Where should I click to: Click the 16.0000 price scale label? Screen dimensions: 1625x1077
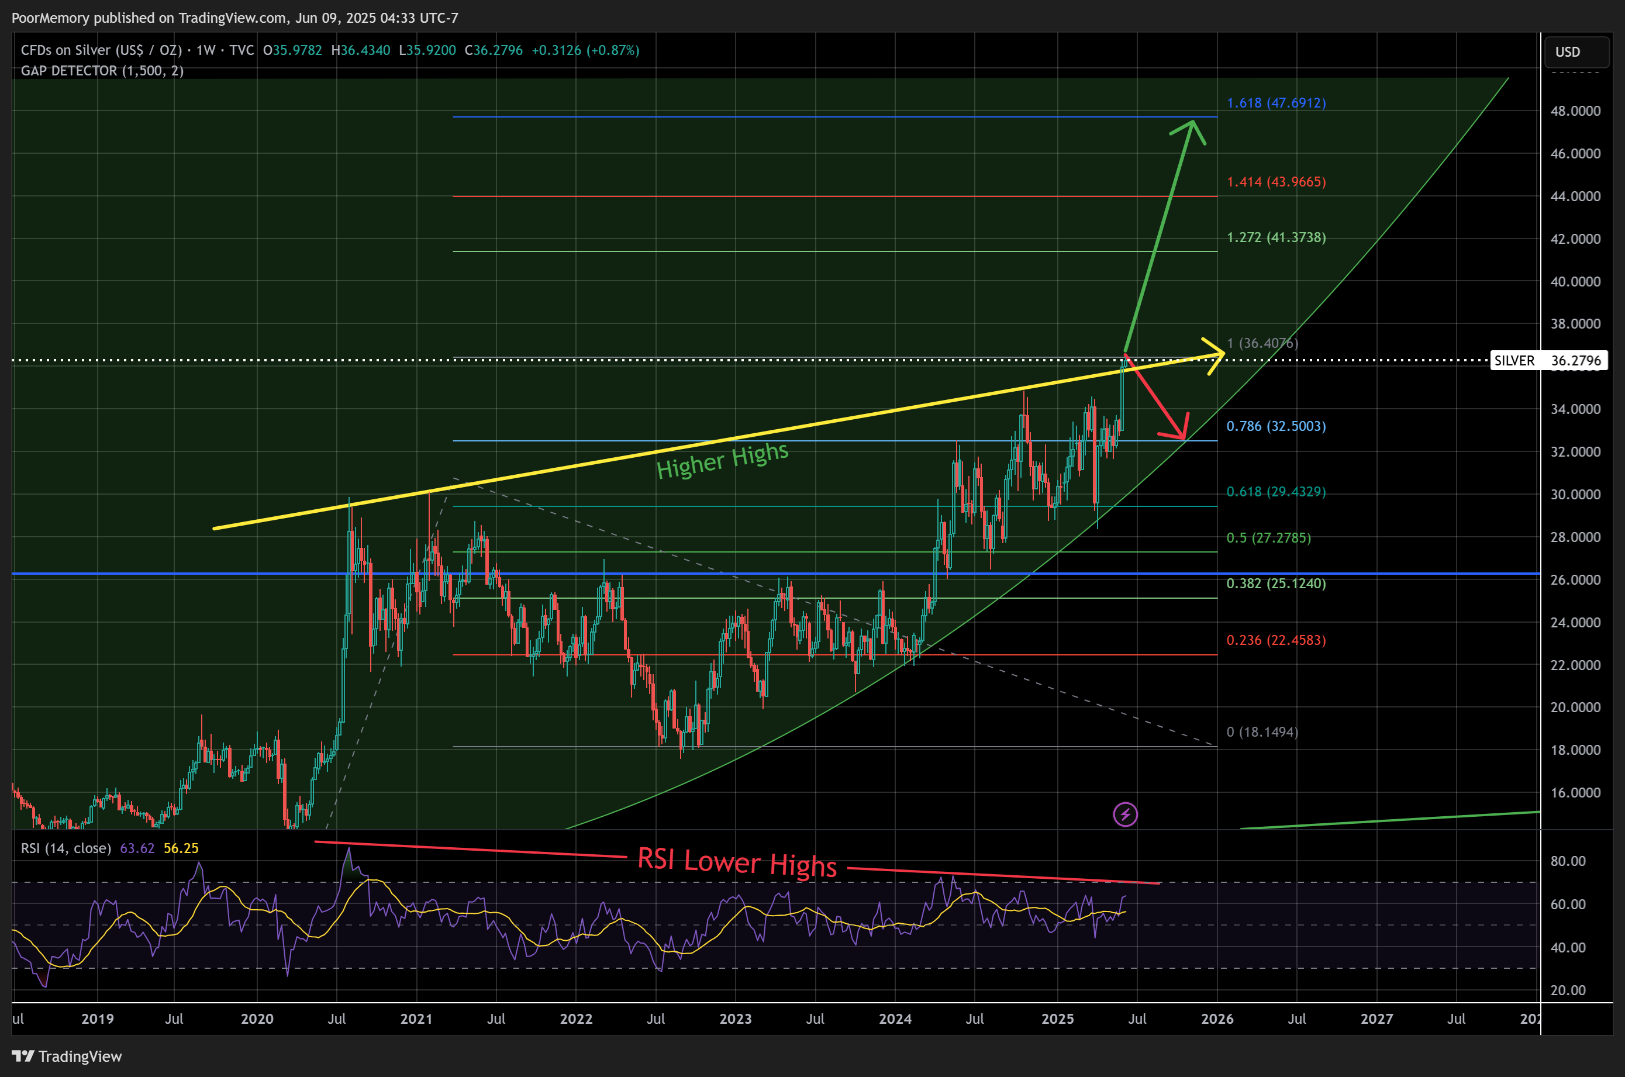click(1575, 793)
